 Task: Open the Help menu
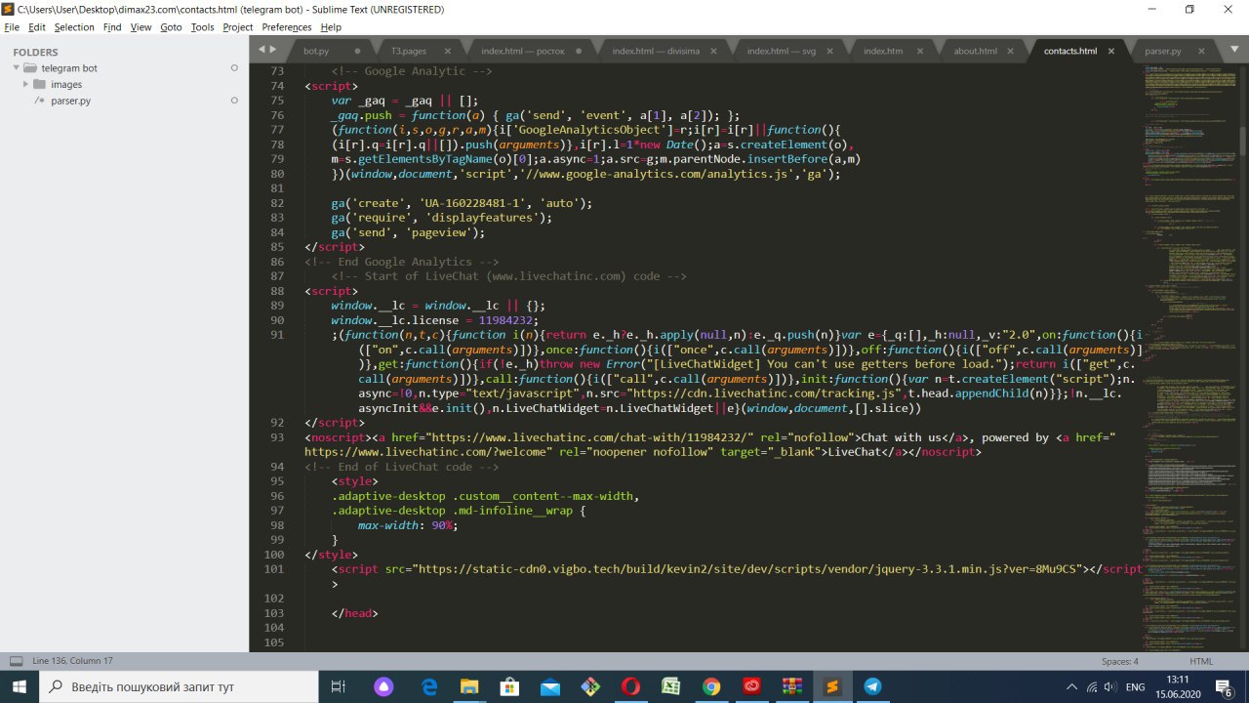coord(331,27)
